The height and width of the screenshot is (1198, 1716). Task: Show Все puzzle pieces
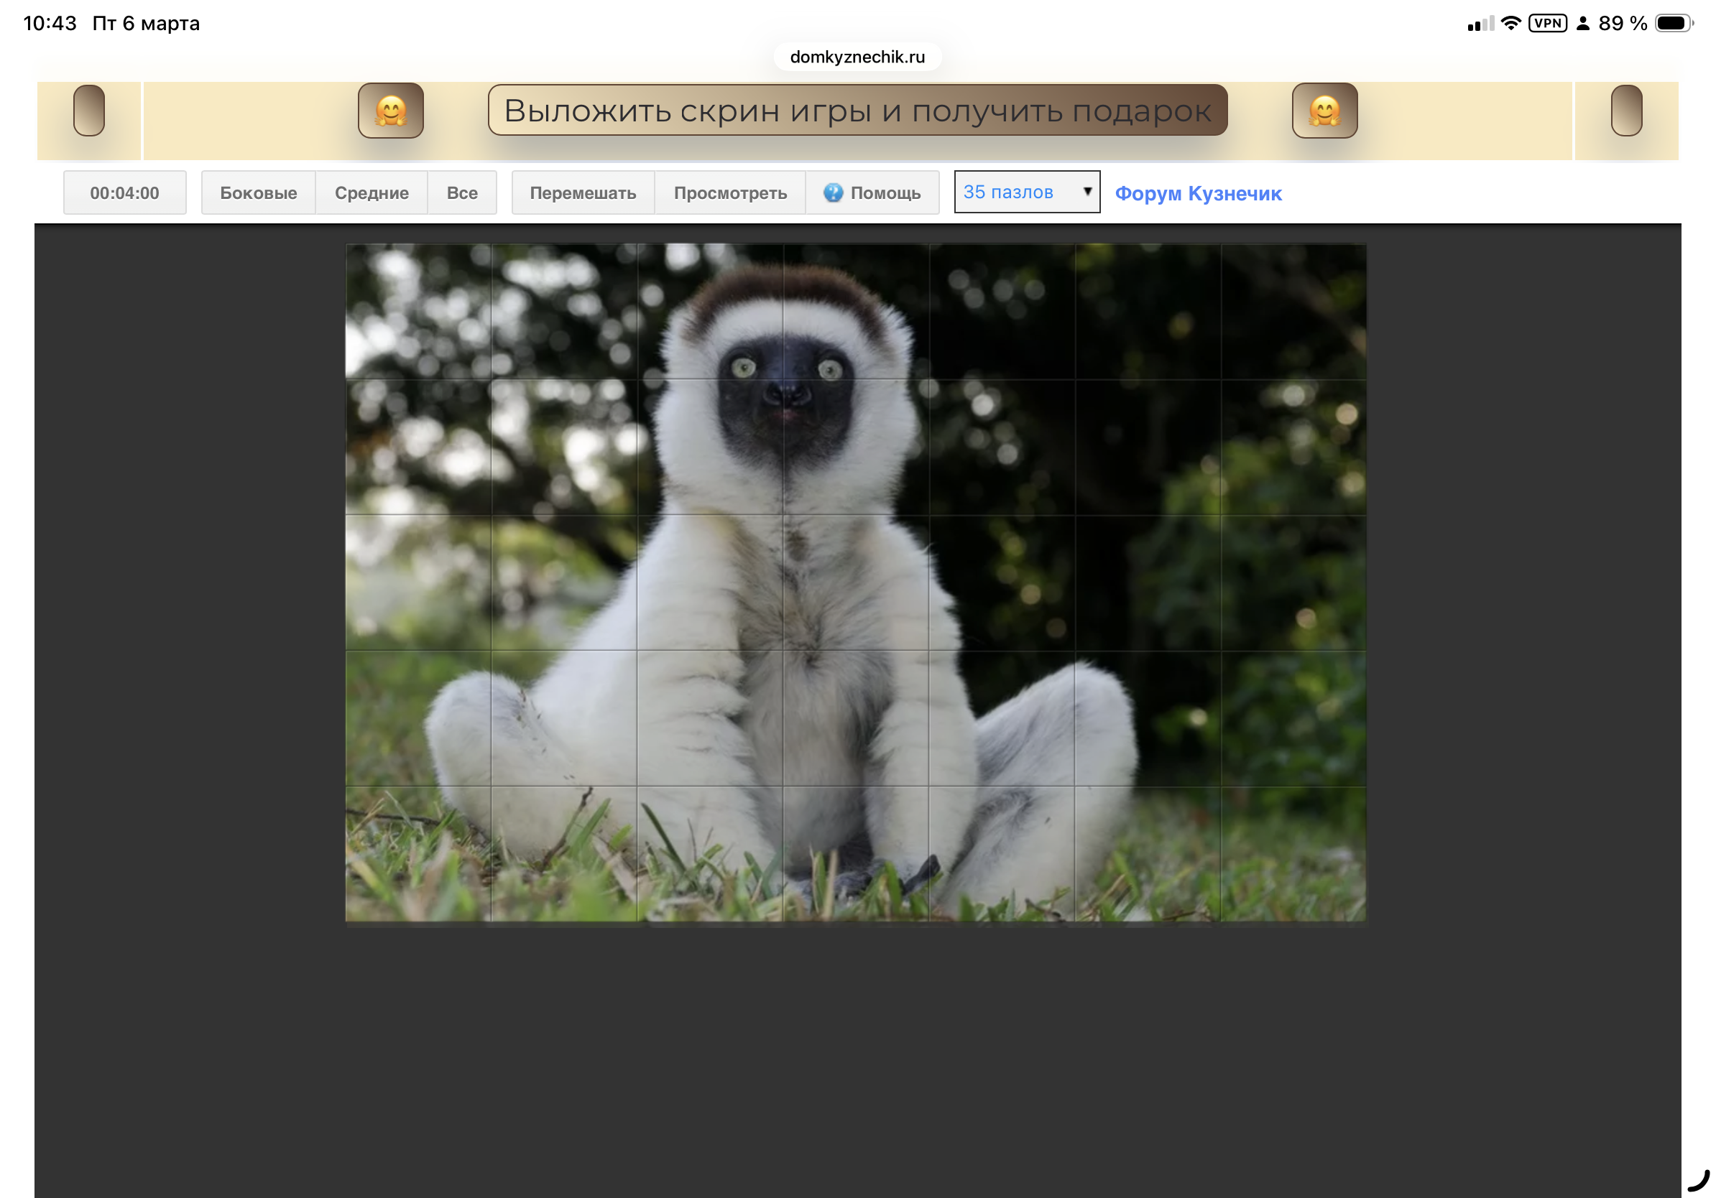point(462,192)
